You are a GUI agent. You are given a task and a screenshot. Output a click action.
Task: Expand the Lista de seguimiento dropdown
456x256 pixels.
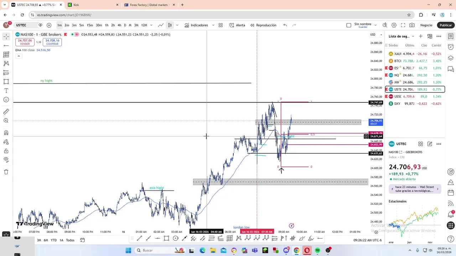413,36
